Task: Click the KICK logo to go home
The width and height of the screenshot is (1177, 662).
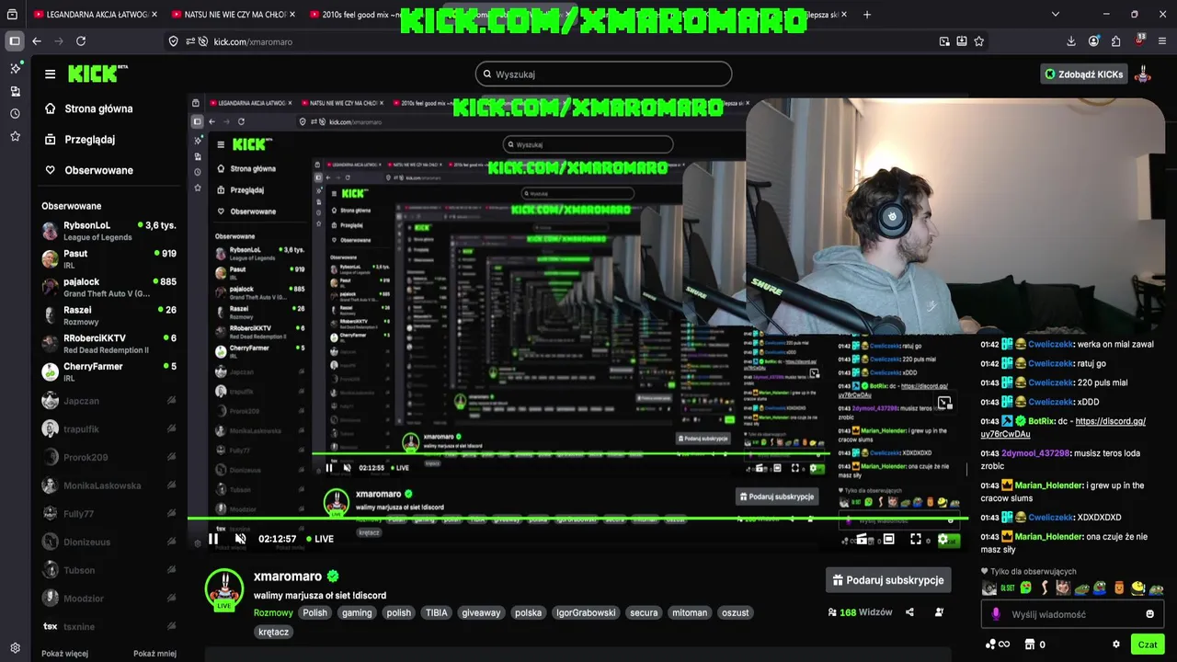Action: point(93,74)
